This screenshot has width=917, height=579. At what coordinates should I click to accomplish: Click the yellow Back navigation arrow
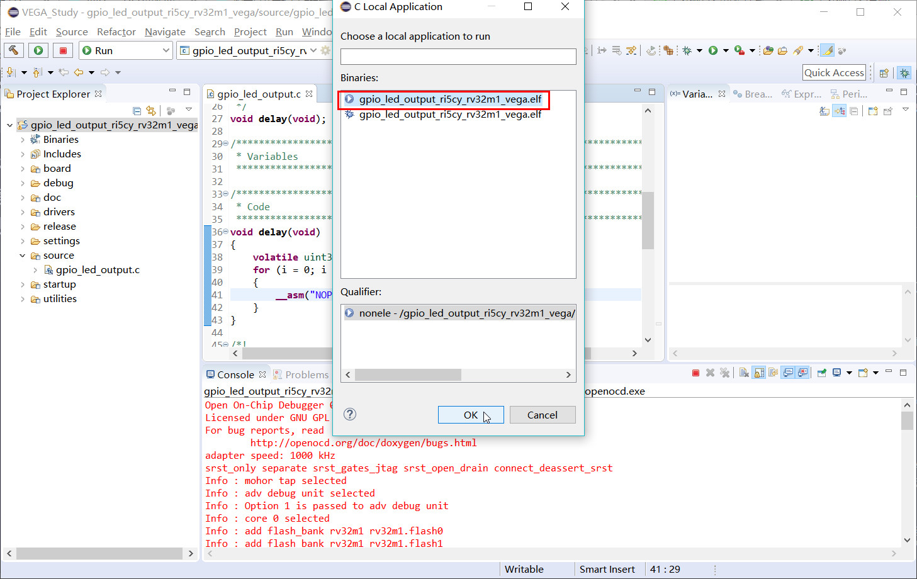tap(78, 72)
